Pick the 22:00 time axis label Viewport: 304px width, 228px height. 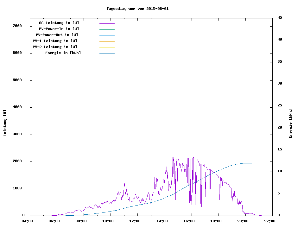[x=269, y=221]
